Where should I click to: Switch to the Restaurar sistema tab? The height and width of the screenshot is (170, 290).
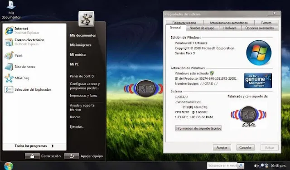pos(184,23)
